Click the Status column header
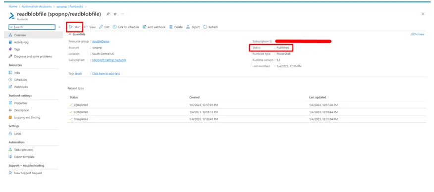 coord(74,97)
